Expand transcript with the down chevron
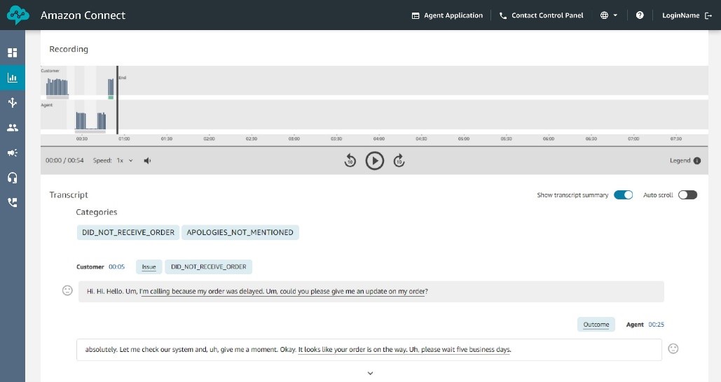 tap(370, 374)
